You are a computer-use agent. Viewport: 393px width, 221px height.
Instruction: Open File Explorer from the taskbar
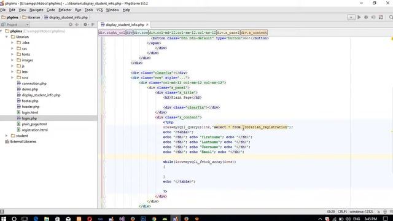coord(47,219)
